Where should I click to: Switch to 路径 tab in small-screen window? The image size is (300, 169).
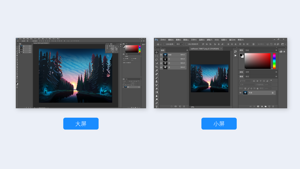247,77
